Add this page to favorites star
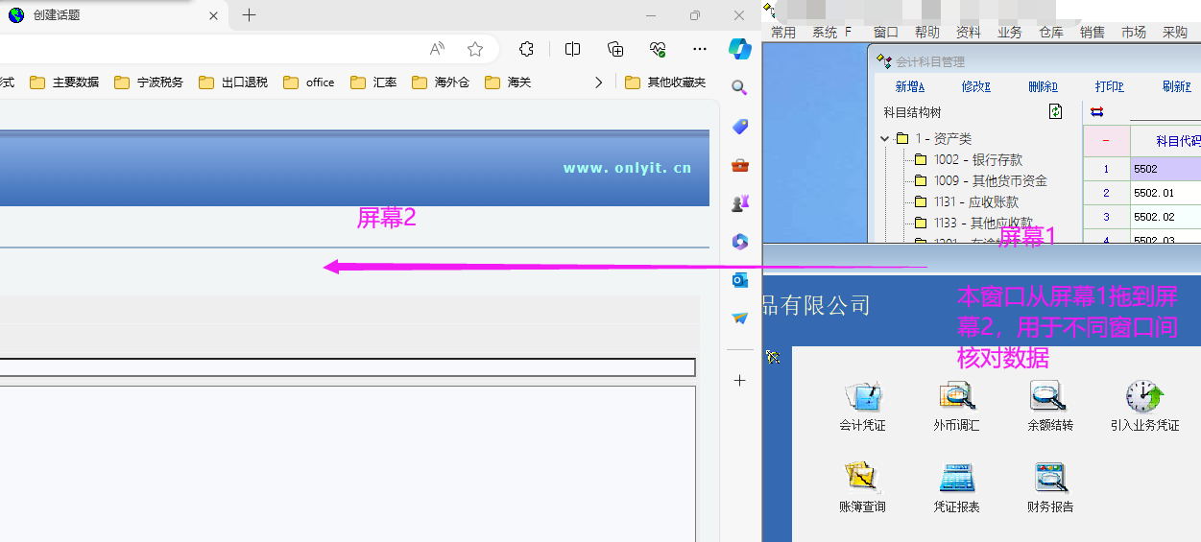The image size is (1201, 542). pyautogui.click(x=475, y=49)
